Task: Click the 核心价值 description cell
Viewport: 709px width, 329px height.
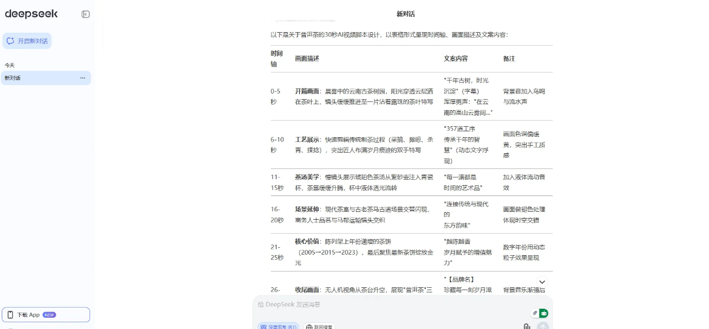Action: pos(364,252)
